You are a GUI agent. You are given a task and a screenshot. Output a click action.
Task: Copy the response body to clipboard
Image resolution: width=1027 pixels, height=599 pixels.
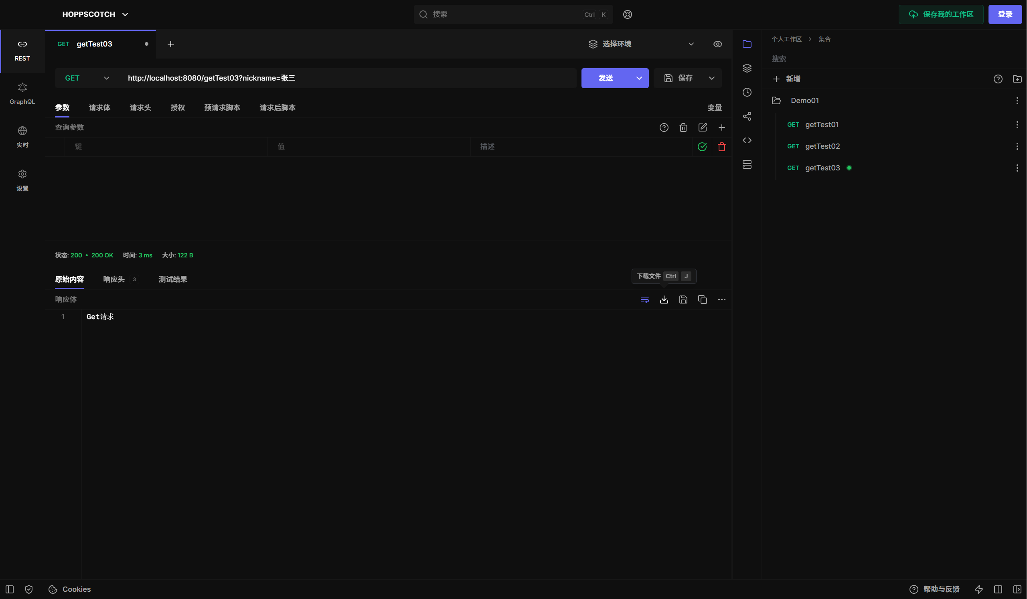point(702,299)
